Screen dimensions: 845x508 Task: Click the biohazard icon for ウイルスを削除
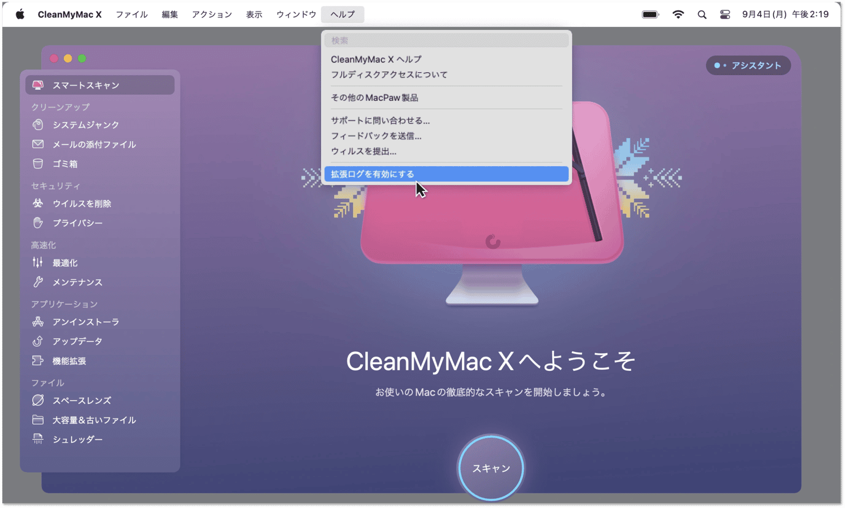pos(38,203)
